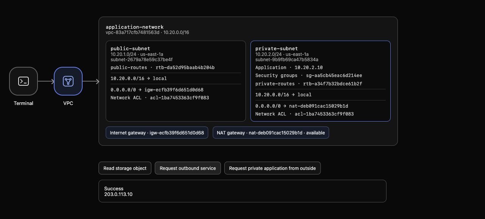Viewport: 485px width, 219px height.
Task: Click the 0.0.0.0/0 igw-ecfb39f6d651d0d68 route
Action: tap(157, 90)
